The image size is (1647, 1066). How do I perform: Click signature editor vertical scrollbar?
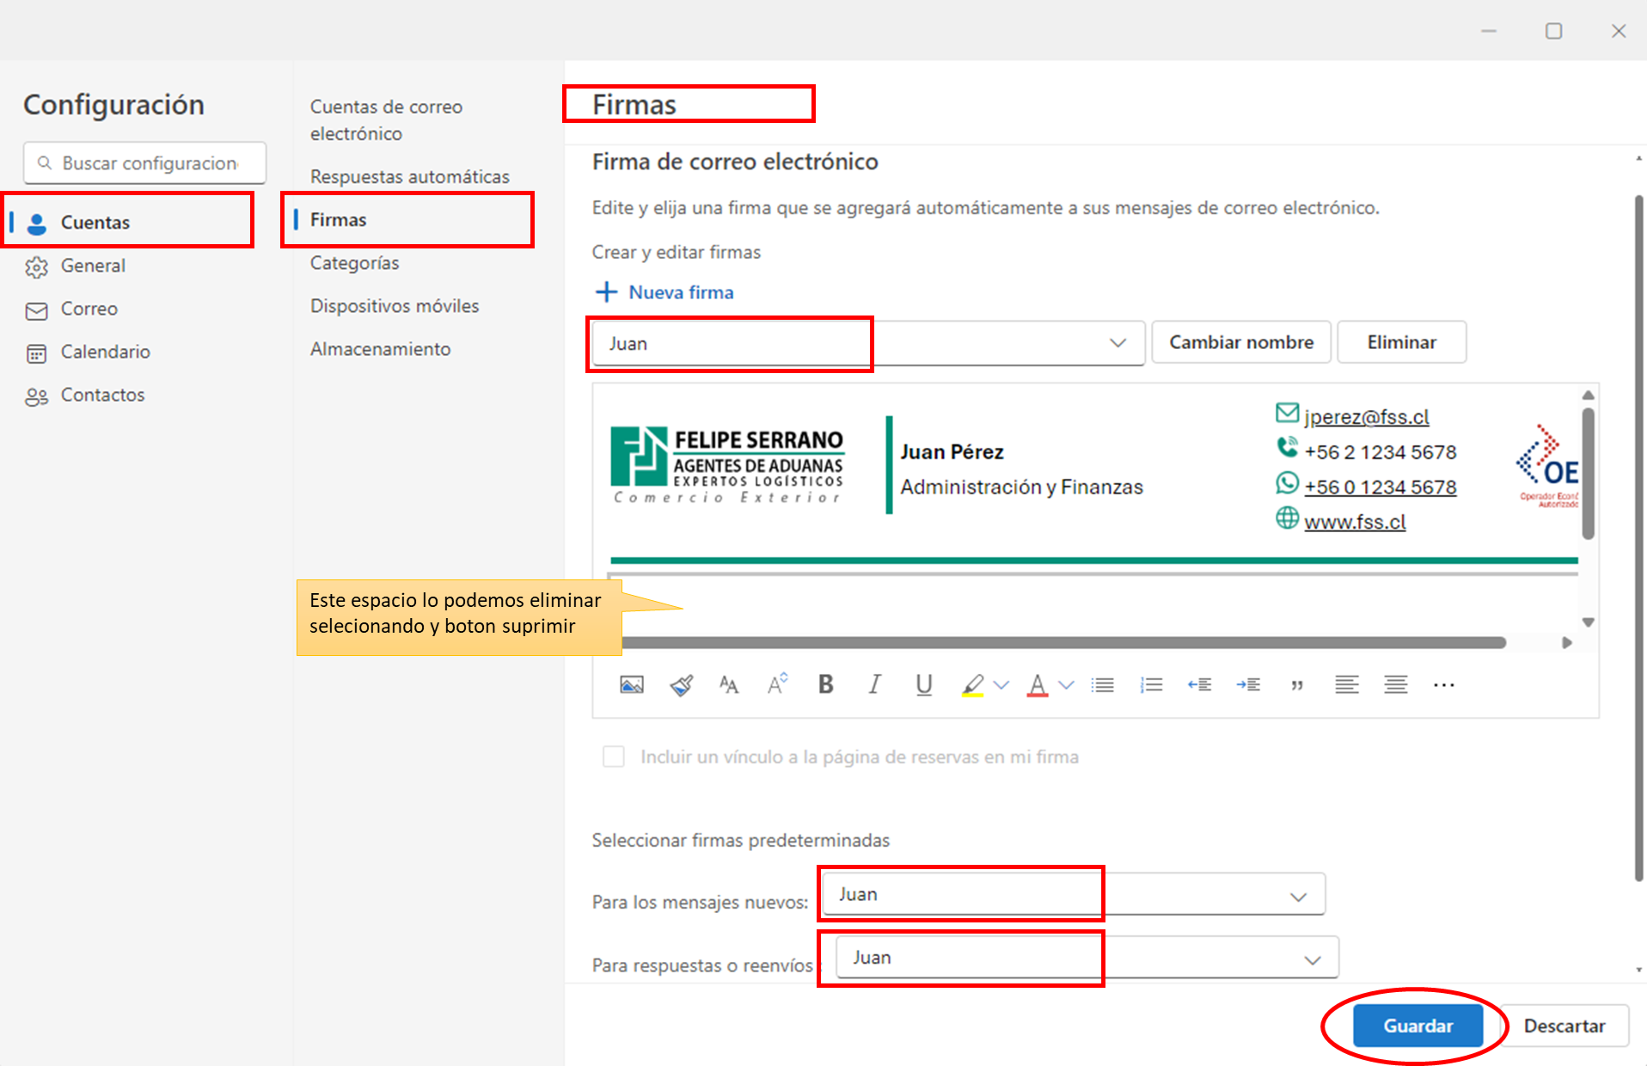pos(1589,473)
